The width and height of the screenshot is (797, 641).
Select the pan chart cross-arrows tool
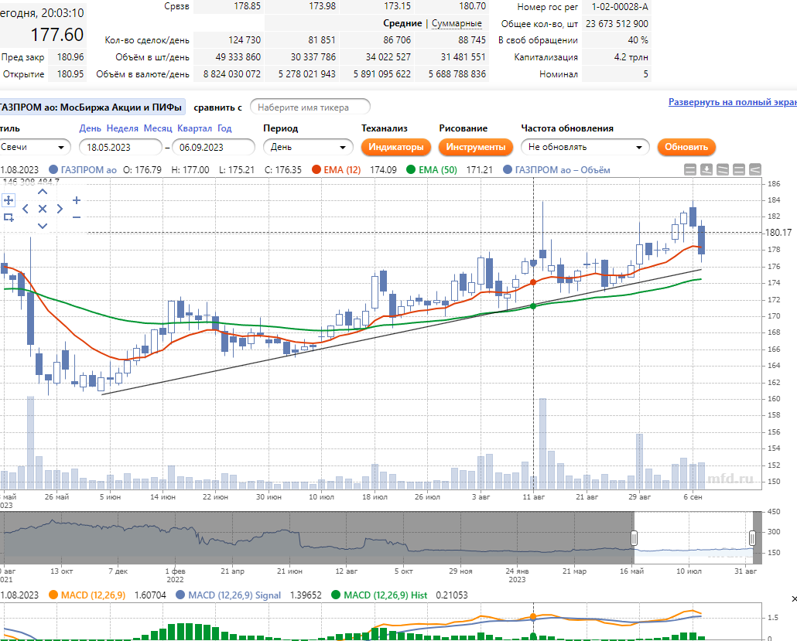coord(9,200)
